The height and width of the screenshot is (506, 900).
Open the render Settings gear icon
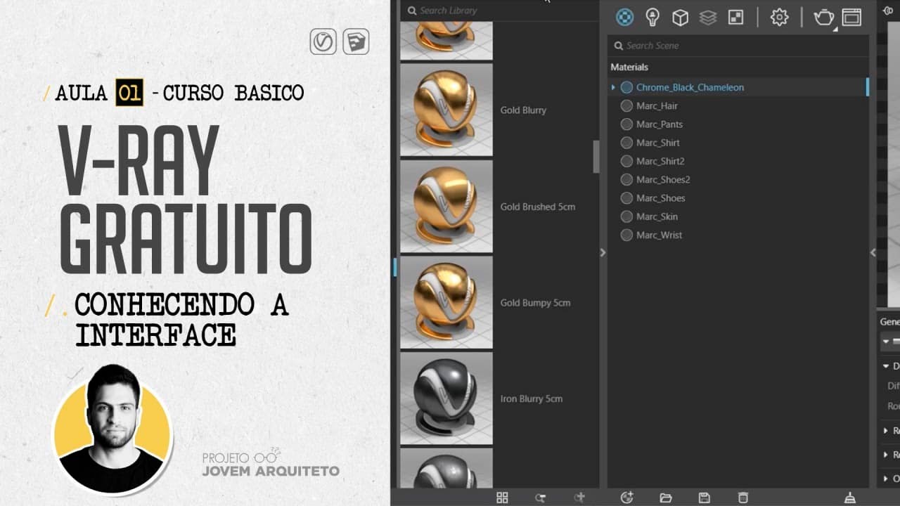click(779, 17)
